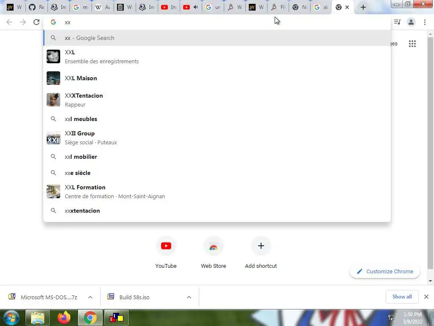Switch to the tab labeled 'Fi'
The image size is (434, 326).
pos(278,7)
